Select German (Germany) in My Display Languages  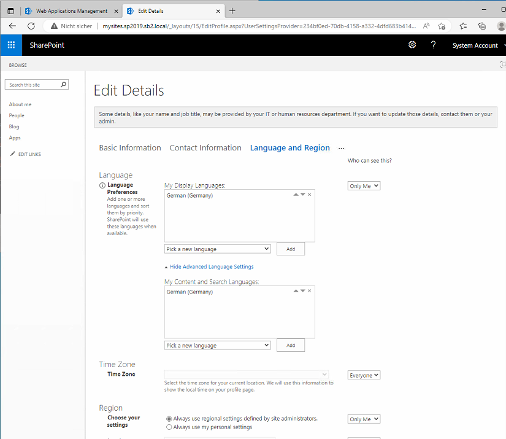pos(190,195)
